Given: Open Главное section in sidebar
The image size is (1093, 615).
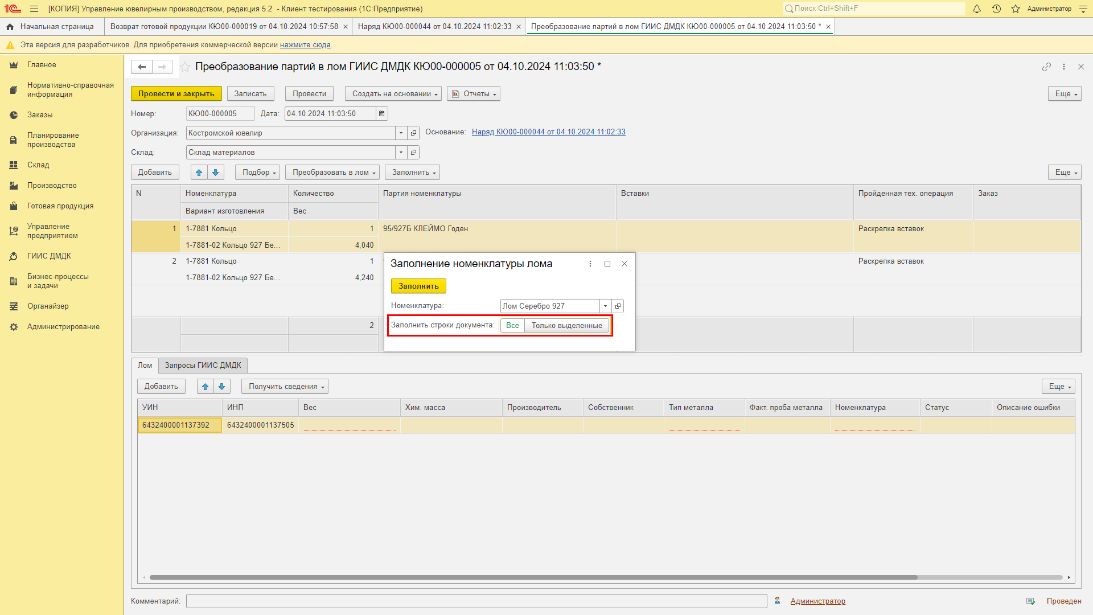Looking at the screenshot, I should [42, 65].
